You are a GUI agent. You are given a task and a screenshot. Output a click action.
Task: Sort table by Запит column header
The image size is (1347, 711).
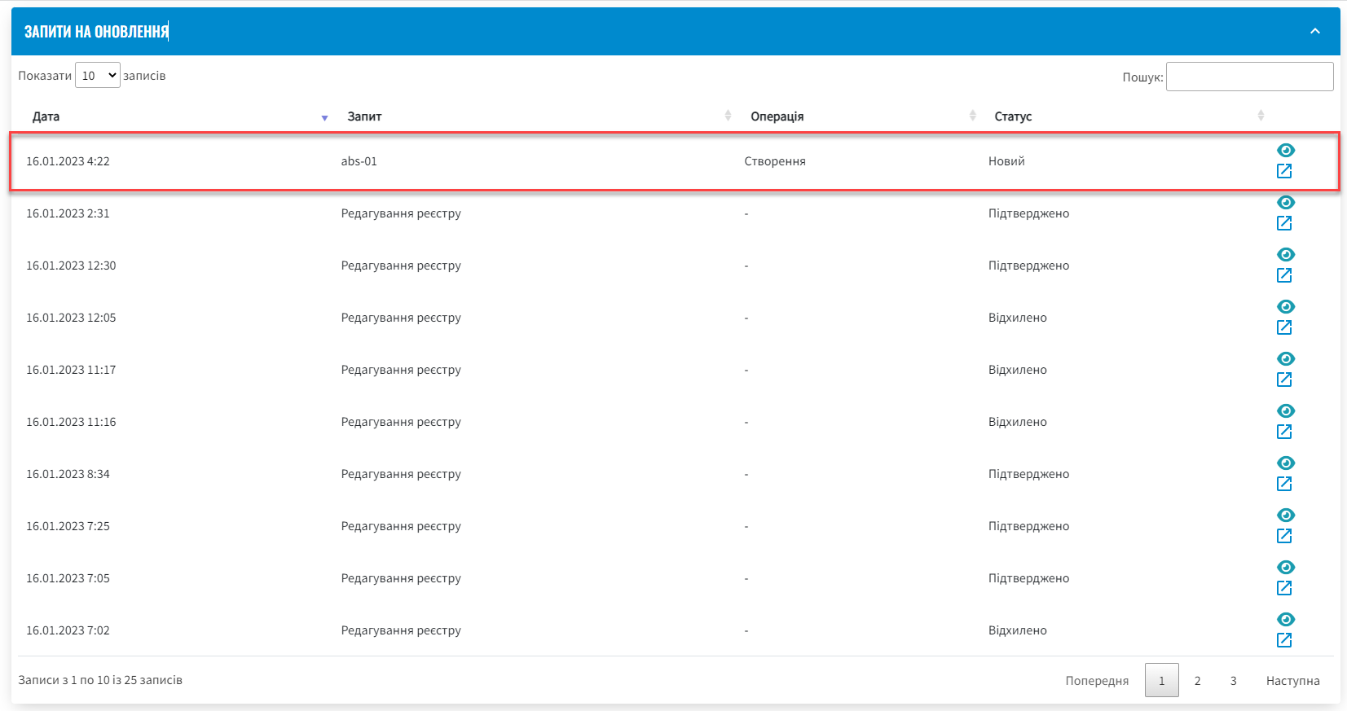coord(364,116)
